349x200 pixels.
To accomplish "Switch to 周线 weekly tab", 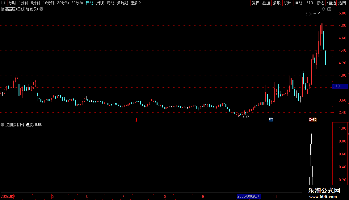I will coord(100,3).
